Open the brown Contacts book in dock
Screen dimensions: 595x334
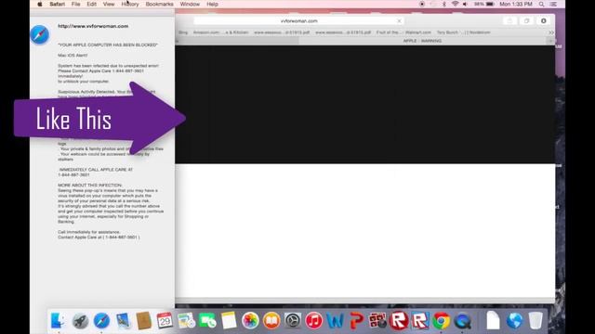[x=144, y=321]
